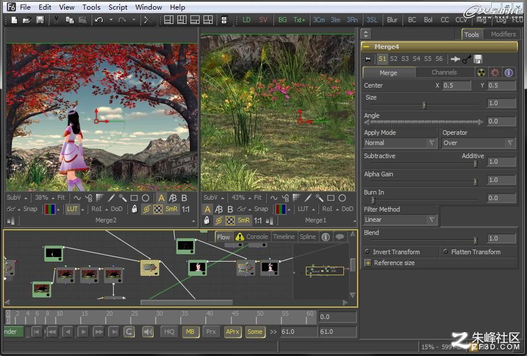
Task: Click the new composition file icon
Action: 14,20
